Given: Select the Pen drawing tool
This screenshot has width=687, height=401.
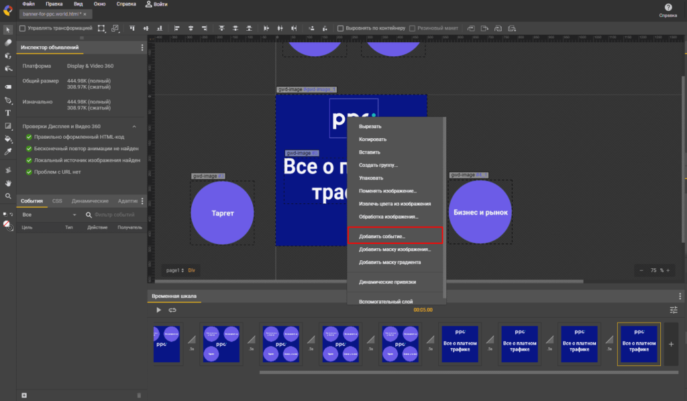Looking at the screenshot, I should pos(8,100).
